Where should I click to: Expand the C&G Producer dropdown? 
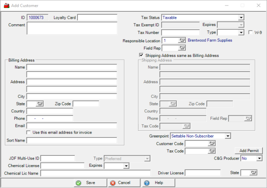tap(259, 159)
